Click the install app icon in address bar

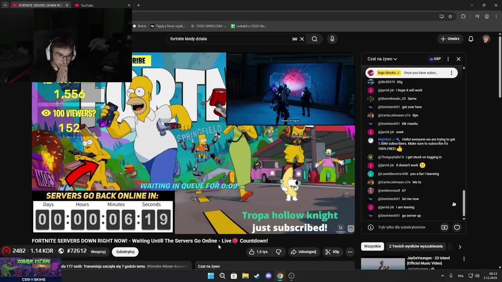(442, 16)
